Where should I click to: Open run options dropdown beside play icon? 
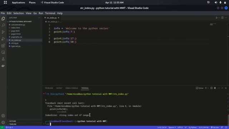pos(219,18)
